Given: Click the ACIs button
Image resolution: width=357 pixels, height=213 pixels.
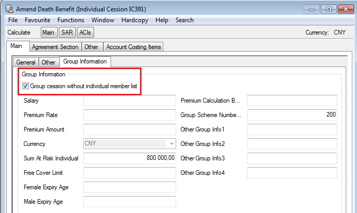Looking at the screenshot, I should pyautogui.click(x=85, y=32).
